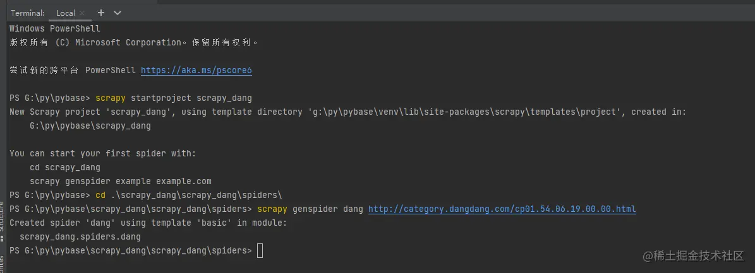755x273 pixels.
Task: Click the terminal cursor at the last prompt
Action: (x=260, y=251)
